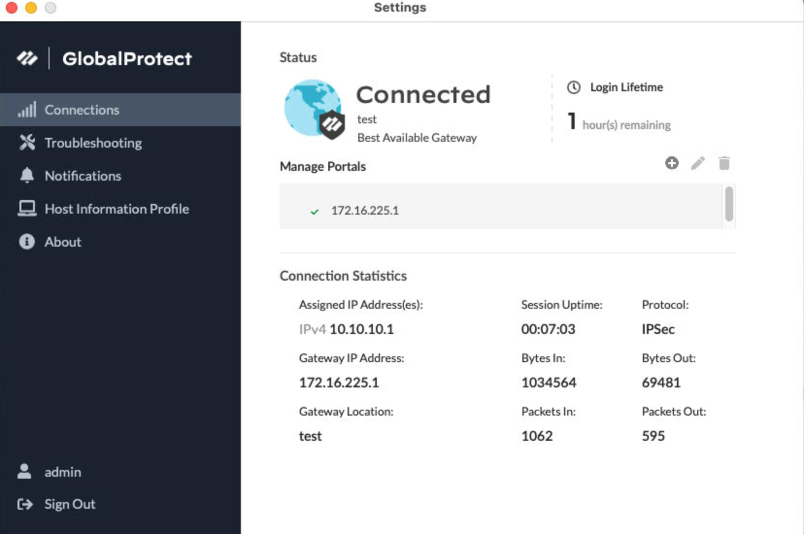Click the Notifications bell icon
The width and height of the screenshot is (804, 534).
click(27, 175)
